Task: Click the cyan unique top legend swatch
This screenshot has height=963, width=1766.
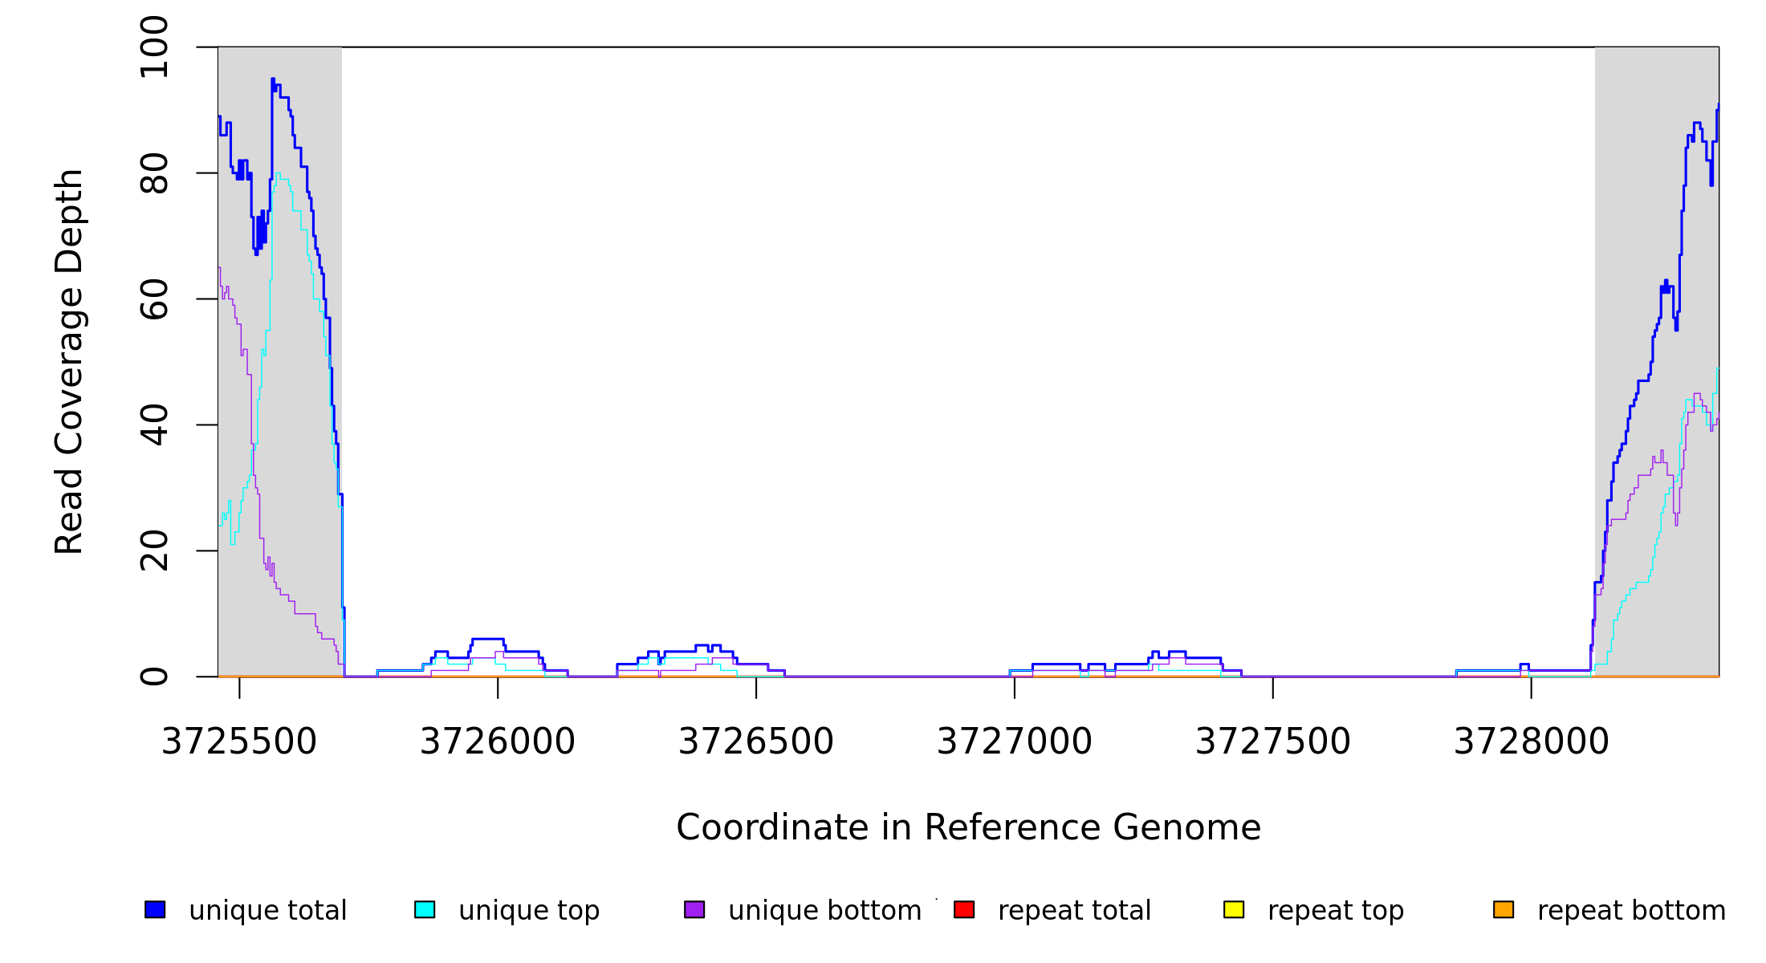Action: [x=425, y=909]
